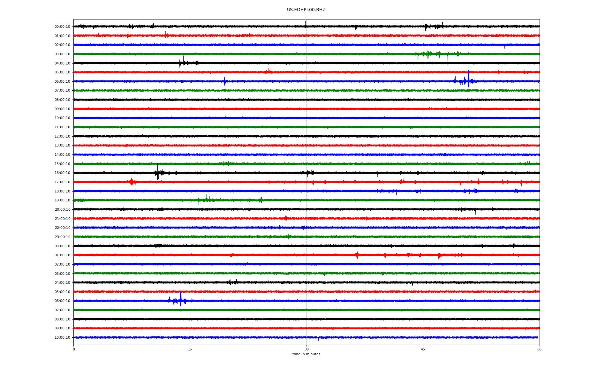This screenshot has width=613, height=383.
Task: Select the 30 tick label on x-axis
Action: [x=306, y=349]
